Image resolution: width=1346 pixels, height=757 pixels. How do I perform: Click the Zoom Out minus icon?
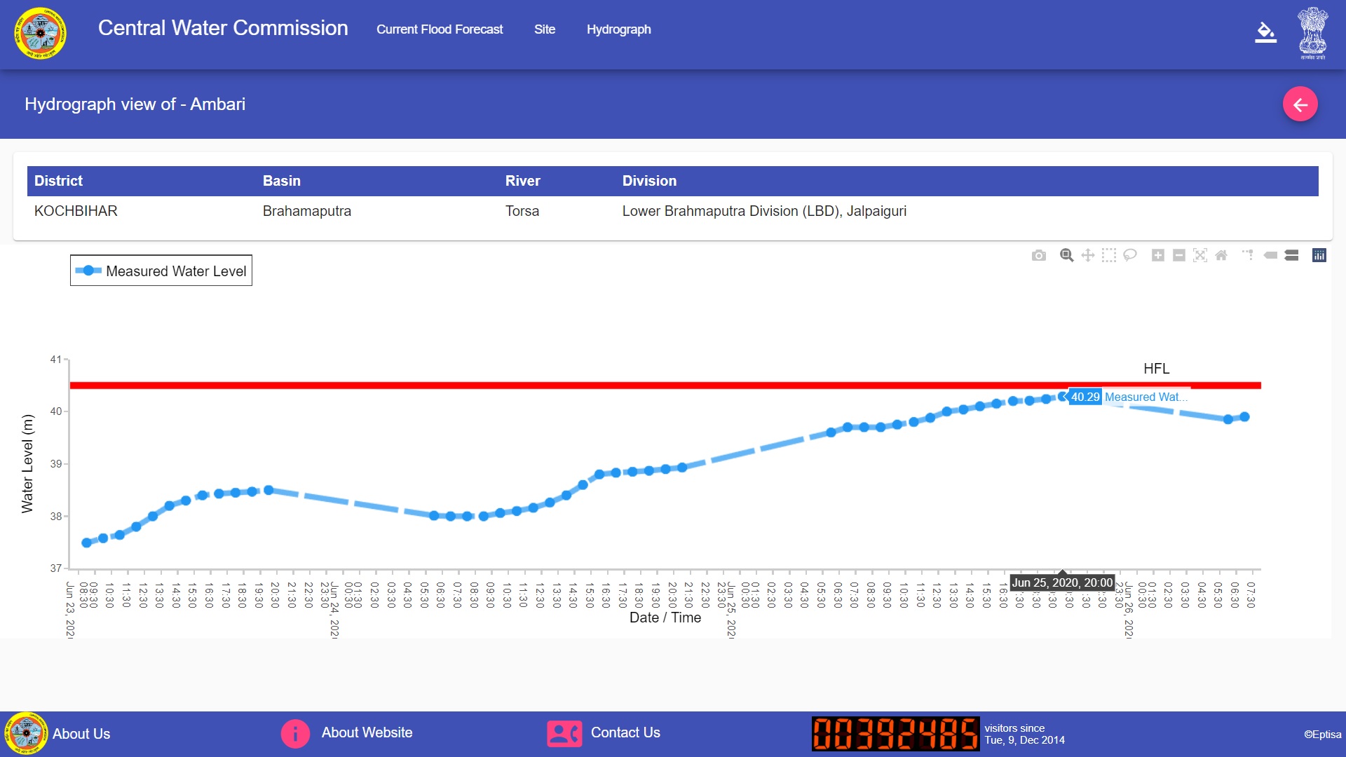(1178, 256)
